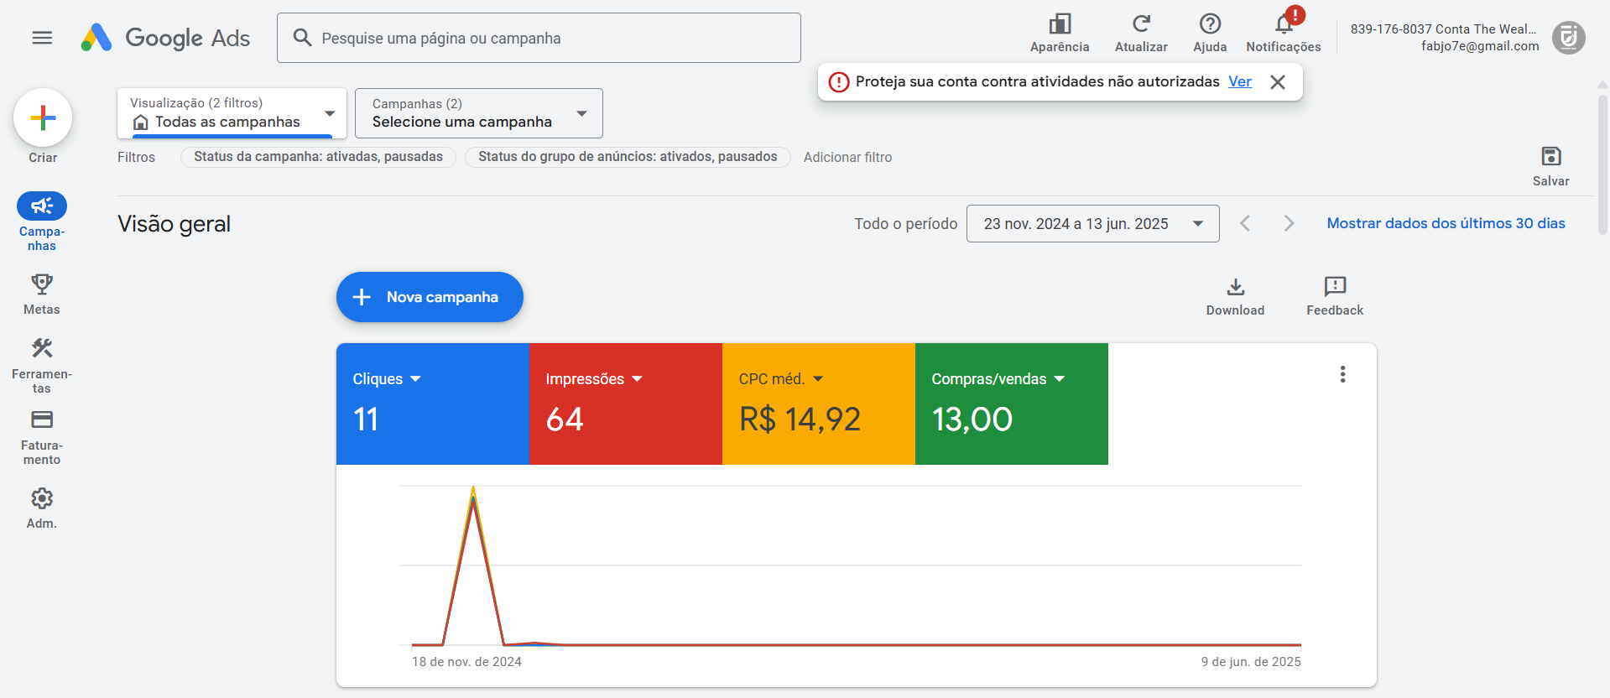Open the chart card three-dot menu
This screenshot has width=1610, height=698.
(1342, 374)
